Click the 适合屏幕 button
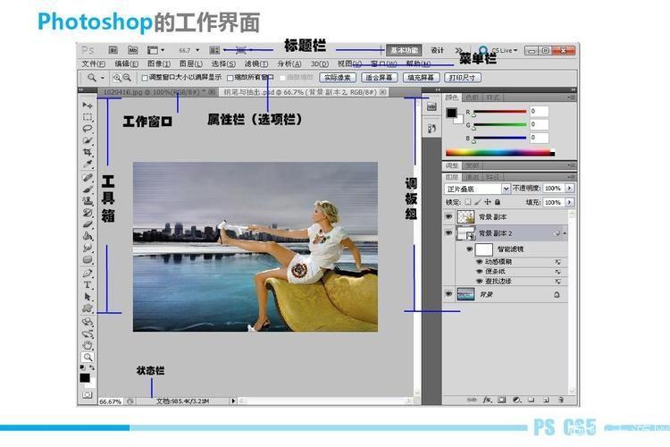The height and width of the screenshot is (447, 670). click(380, 78)
